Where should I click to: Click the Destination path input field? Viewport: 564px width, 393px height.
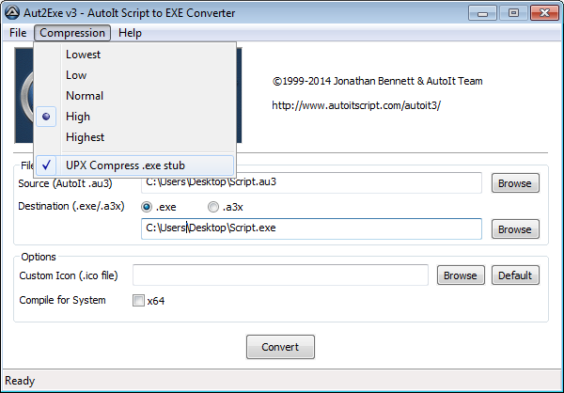[x=311, y=228]
